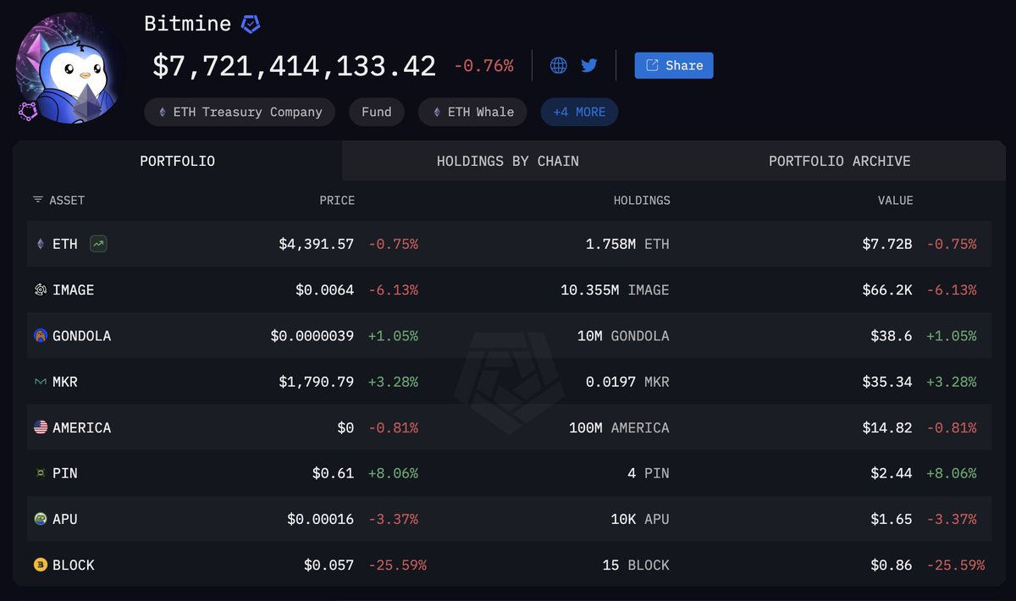Click the $35.34 MKR value
The image size is (1016, 601).
click(887, 382)
